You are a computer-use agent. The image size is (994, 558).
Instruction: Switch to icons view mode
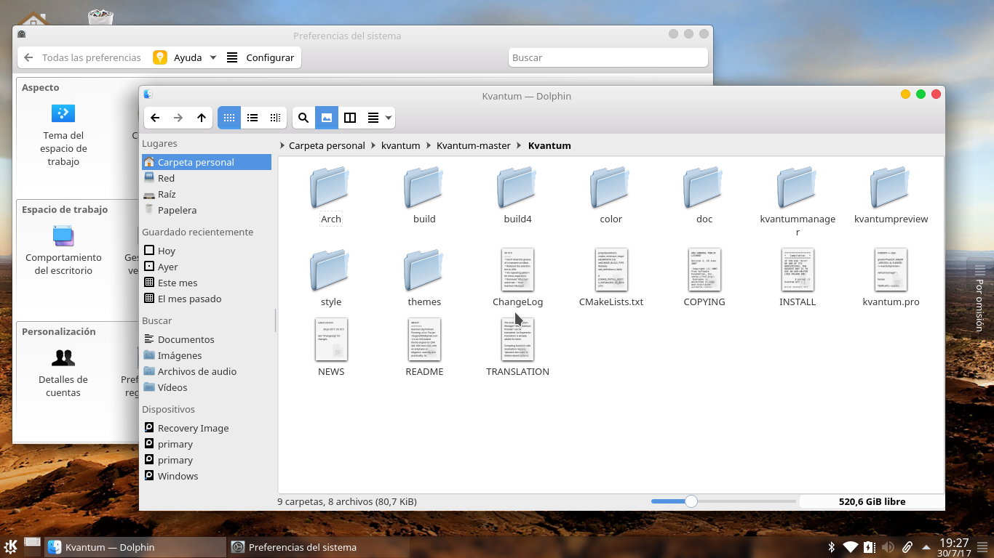point(229,118)
